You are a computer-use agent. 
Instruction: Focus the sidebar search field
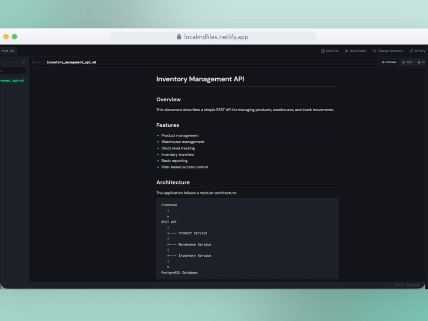[13, 71]
